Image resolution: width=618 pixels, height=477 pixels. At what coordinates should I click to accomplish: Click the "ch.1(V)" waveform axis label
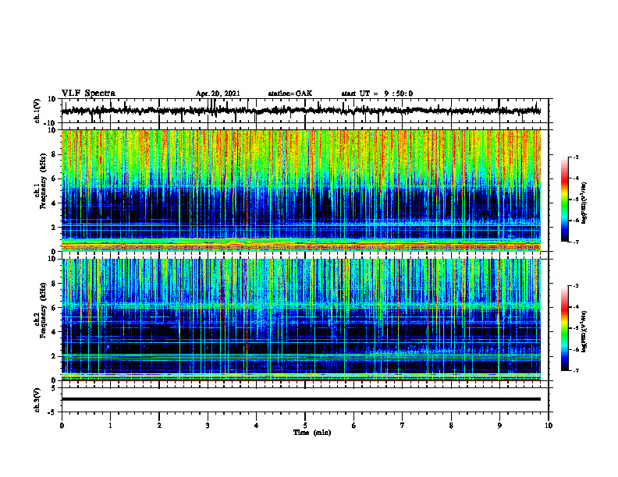pos(37,111)
